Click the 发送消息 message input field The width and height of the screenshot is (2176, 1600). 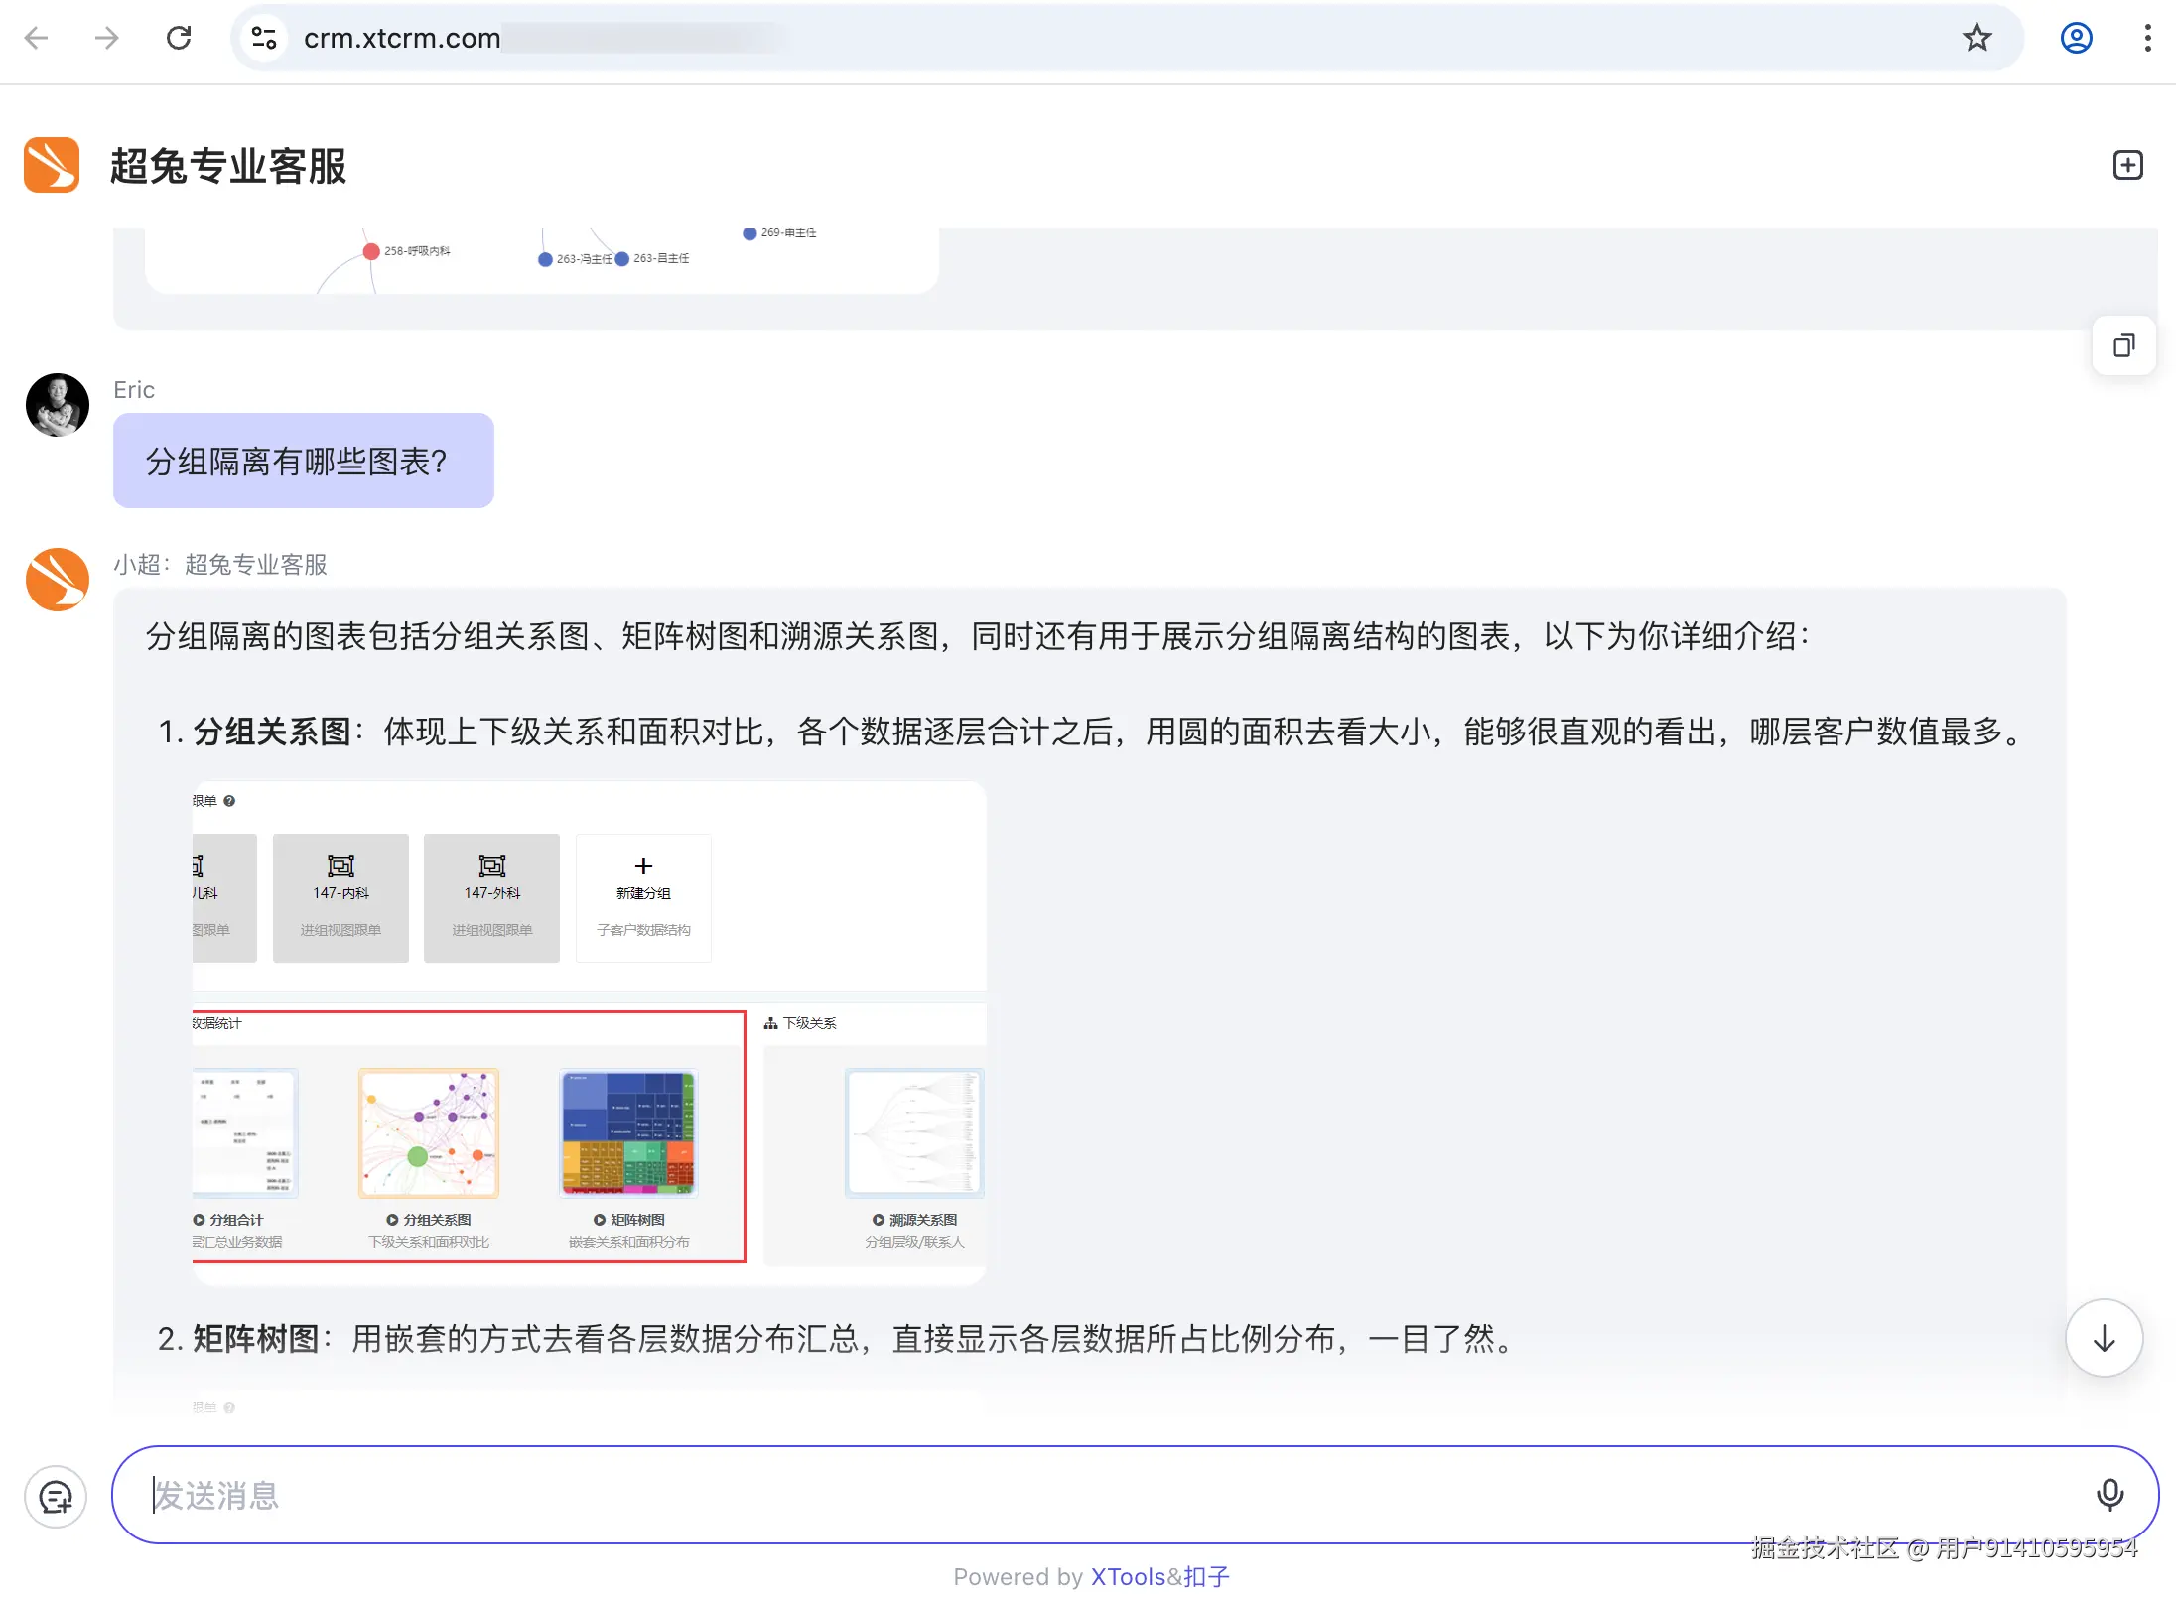point(1092,1494)
